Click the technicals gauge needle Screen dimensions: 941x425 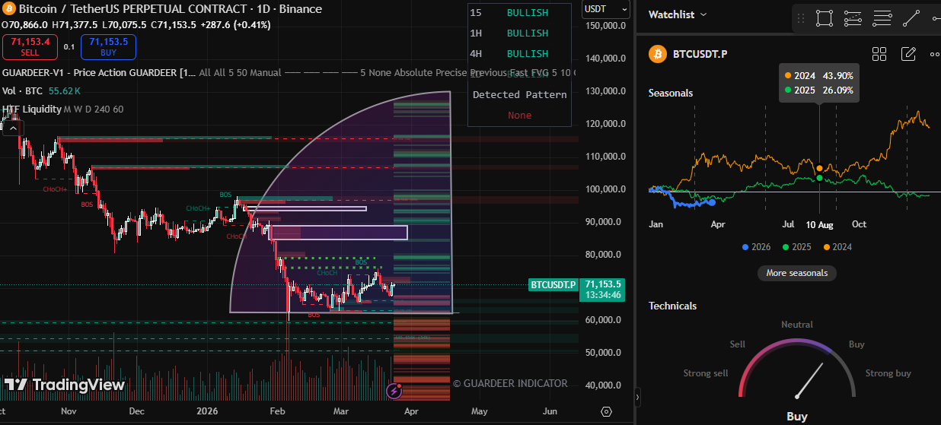coord(810,380)
